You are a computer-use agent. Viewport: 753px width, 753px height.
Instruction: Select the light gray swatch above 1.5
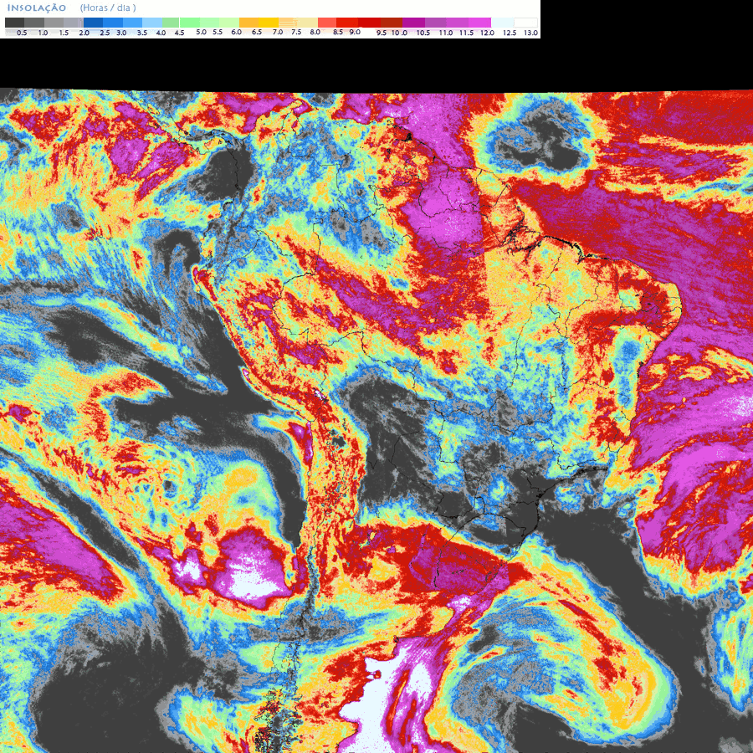point(54,23)
